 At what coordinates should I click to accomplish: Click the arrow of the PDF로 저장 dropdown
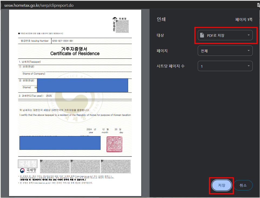point(249,35)
